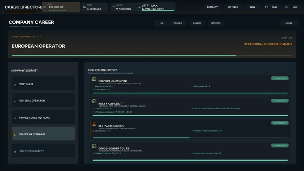This screenshot has height=171, width=304.
Task: Open the Logistics Mastery stage
Action: click(x=43, y=150)
